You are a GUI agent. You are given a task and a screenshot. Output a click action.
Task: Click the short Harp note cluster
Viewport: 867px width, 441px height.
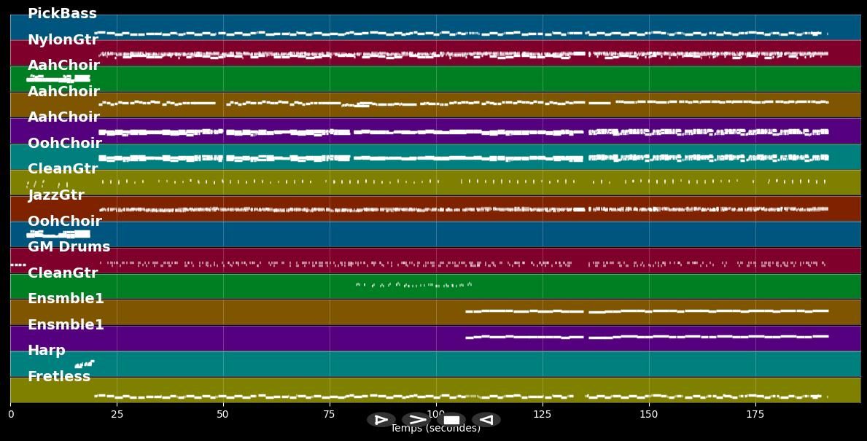[85, 363]
